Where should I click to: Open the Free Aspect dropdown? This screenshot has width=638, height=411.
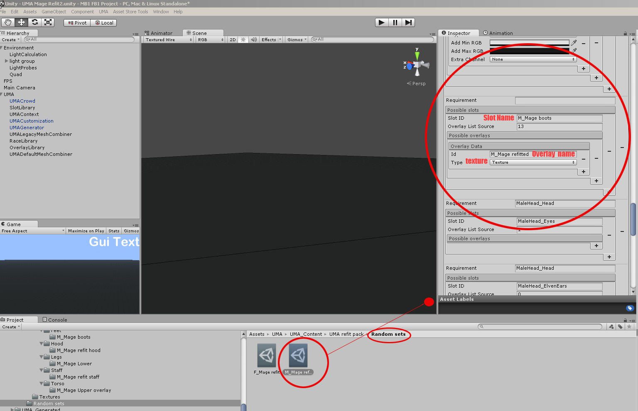point(33,231)
